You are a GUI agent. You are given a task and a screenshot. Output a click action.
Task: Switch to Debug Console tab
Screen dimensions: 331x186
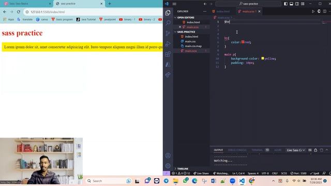point(237,150)
